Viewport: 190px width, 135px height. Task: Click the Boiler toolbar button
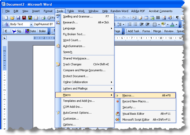coord(42,31)
